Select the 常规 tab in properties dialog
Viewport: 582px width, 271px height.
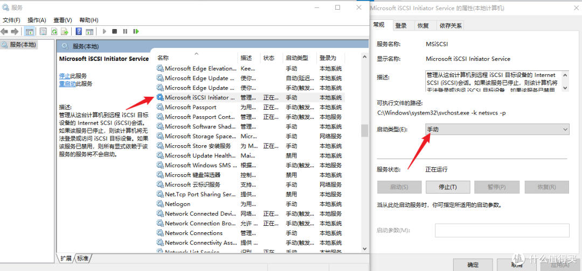click(379, 25)
